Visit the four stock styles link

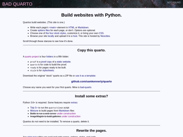pos(56,33)
